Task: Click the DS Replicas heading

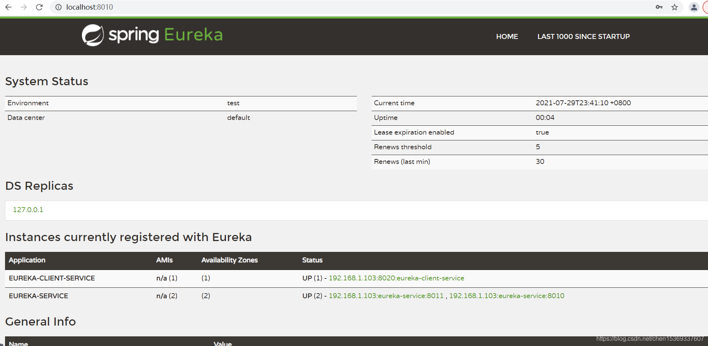Action: pos(39,186)
